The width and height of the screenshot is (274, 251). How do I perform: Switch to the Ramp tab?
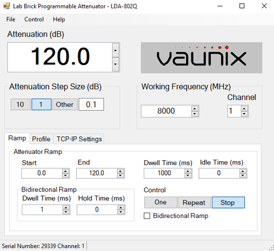point(17,138)
